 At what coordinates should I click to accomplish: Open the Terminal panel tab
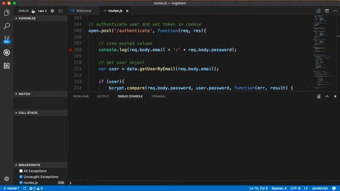(x=158, y=97)
